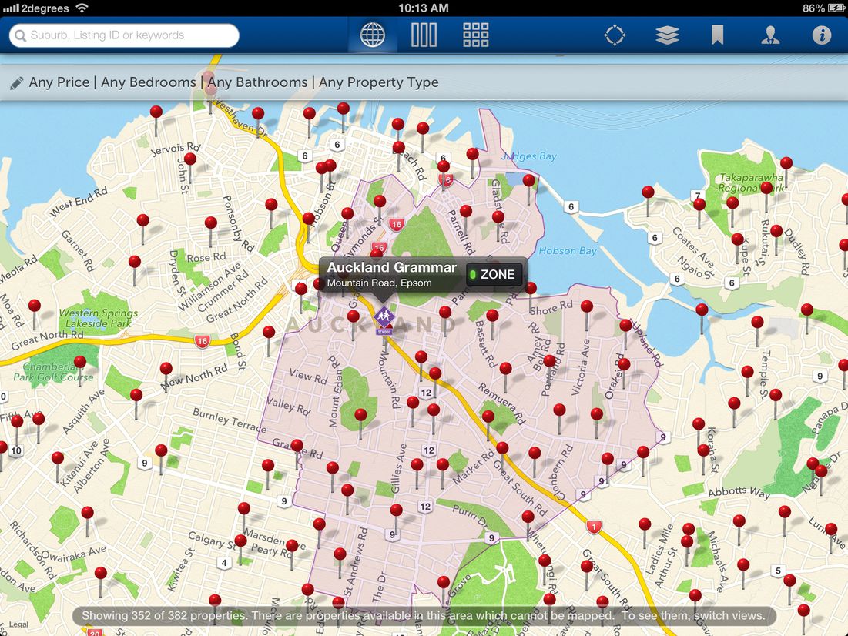
Task: Tap the Auckland Grammar callout title
Action: [391, 268]
